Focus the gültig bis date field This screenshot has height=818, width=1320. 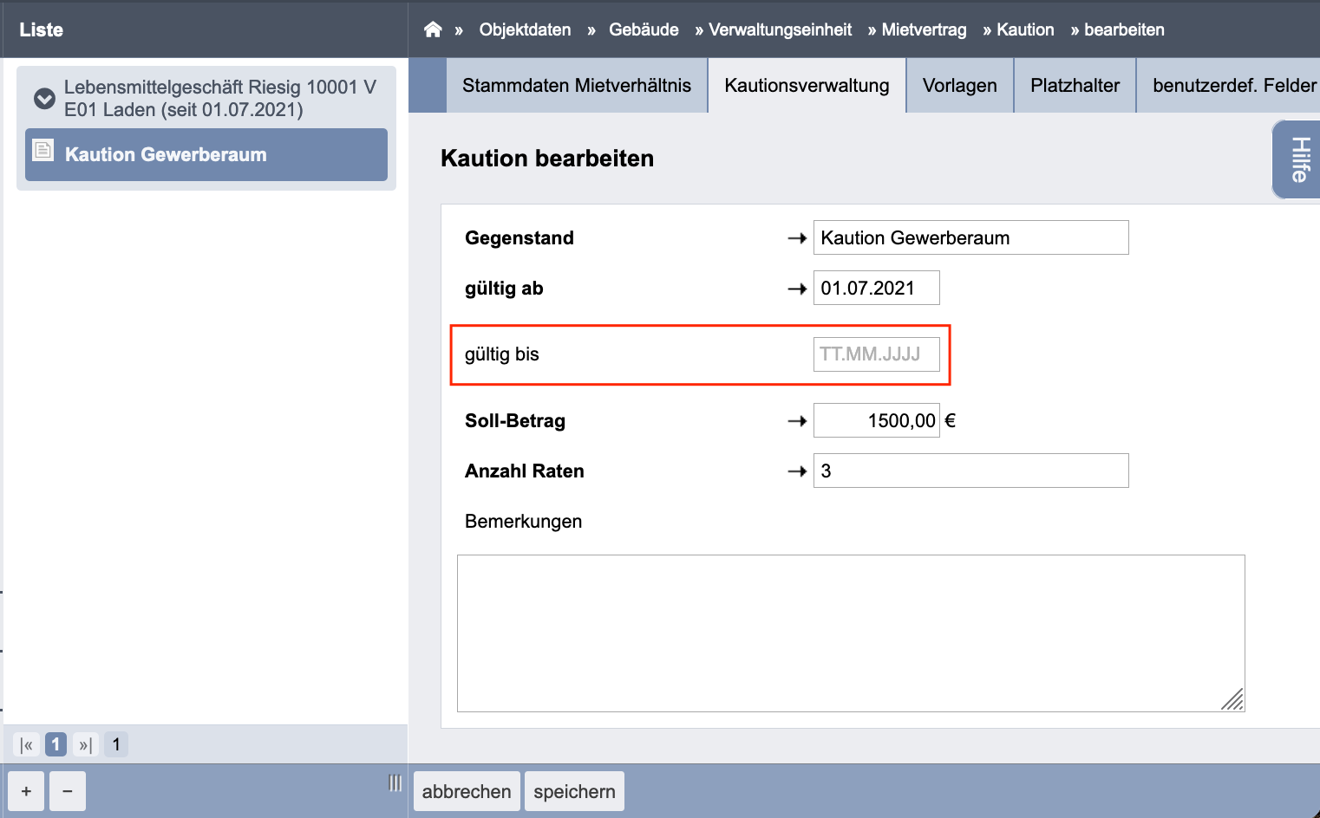click(x=876, y=354)
